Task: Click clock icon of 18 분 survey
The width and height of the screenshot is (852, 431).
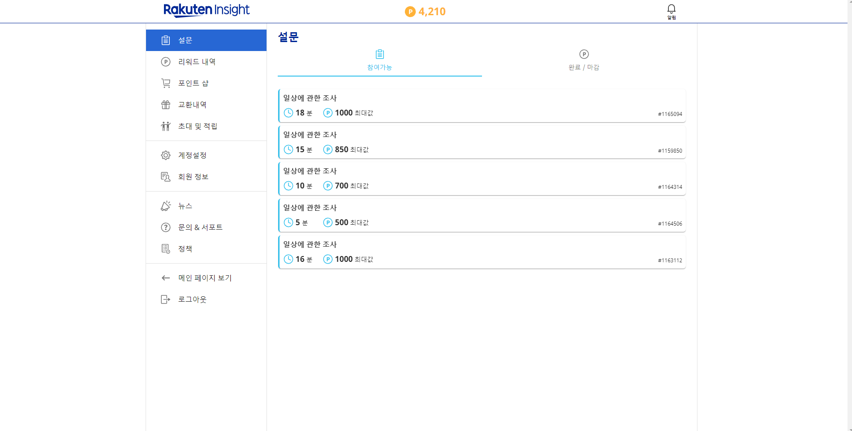Action: click(x=288, y=113)
